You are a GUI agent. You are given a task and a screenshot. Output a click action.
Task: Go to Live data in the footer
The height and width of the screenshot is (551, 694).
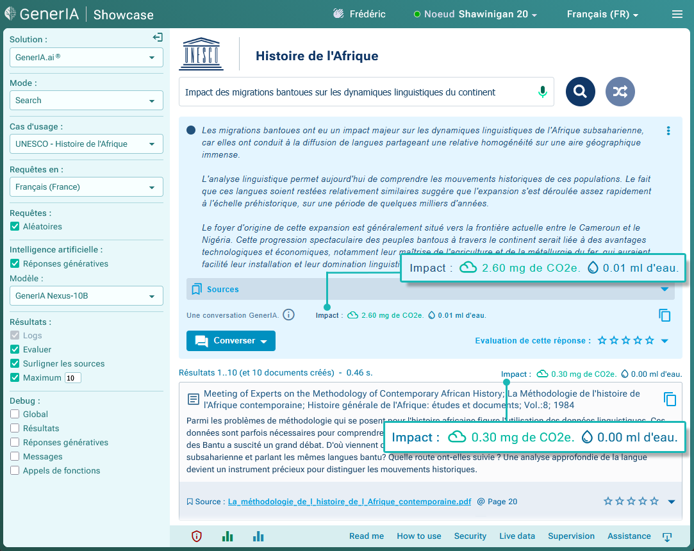pos(517,536)
